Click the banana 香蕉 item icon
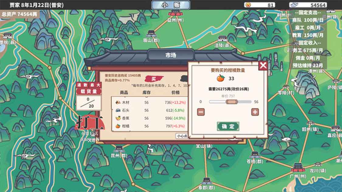Viewport: 342px width, 192px height. click(118, 118)
